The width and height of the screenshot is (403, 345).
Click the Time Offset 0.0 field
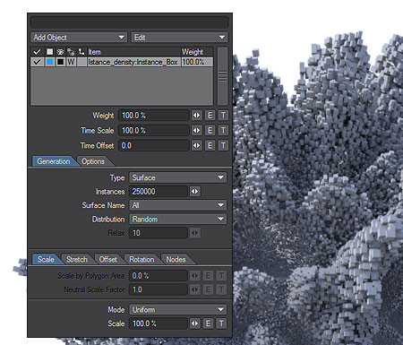coord(154,145)
